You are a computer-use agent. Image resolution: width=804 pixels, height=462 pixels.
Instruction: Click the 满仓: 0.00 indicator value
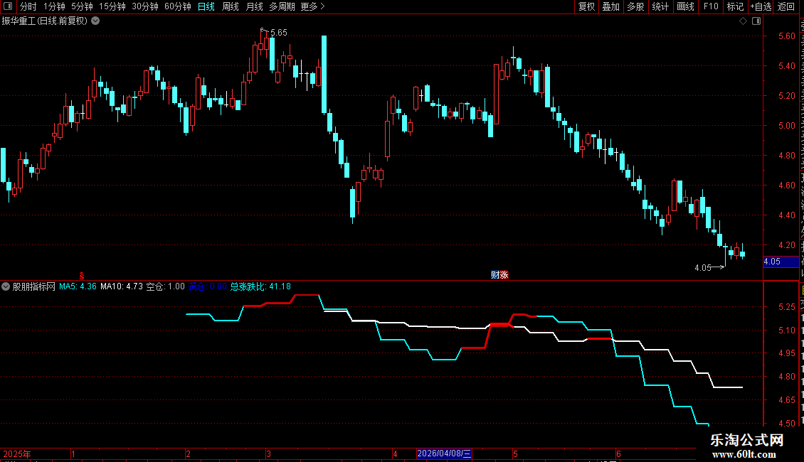pos(207,287)
